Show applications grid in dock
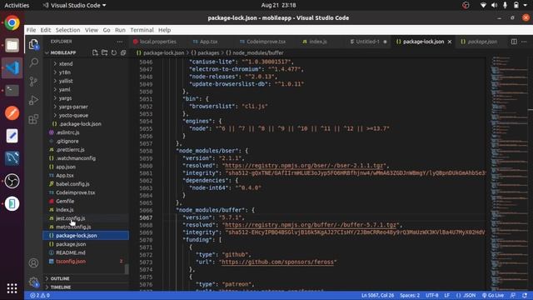The image size is (533, 300). [x=12, y=288]
